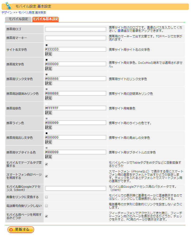The image size is (191, 236).
Task: Click 設定 button for 携帯背景色
Action: pos(49,113)
